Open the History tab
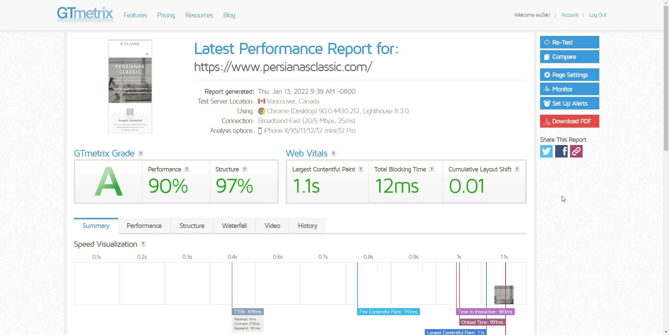669x335 pixels. pos(307,226)
